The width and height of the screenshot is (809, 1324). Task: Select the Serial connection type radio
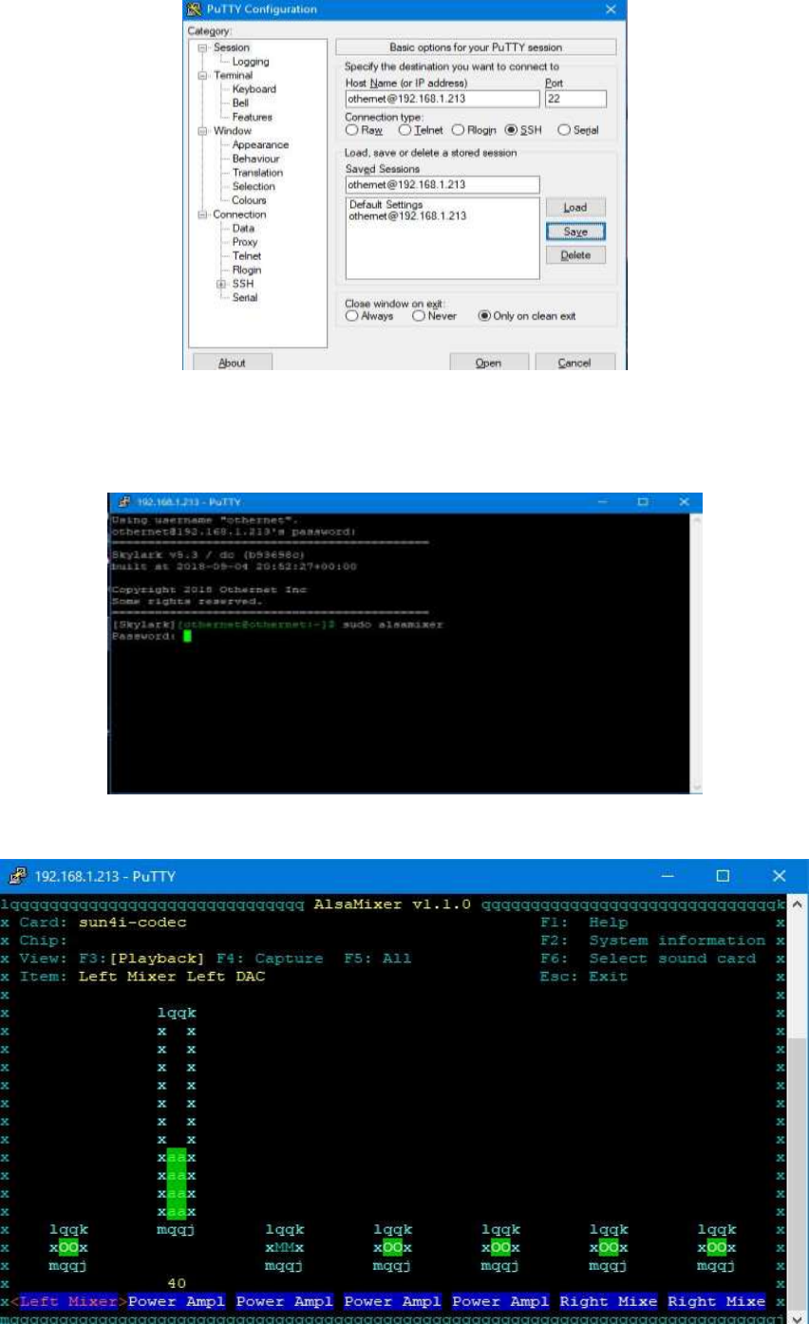pos(564,130)
